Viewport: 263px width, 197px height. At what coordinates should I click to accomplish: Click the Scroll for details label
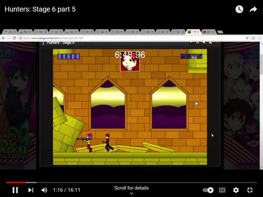tap(131, 188)
